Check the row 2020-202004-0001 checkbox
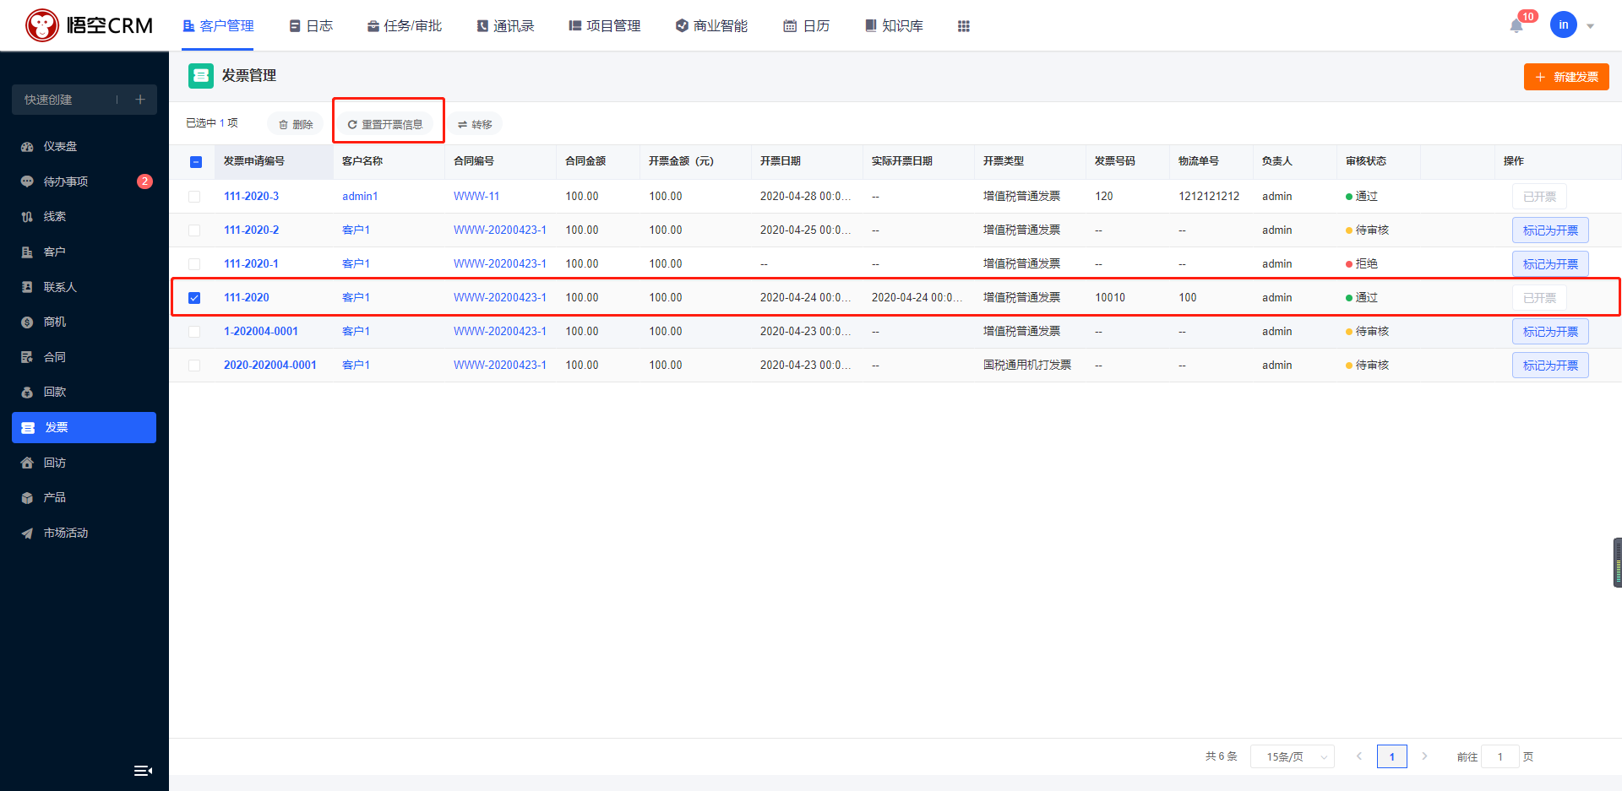1622x791 pixels. (194, 366)
